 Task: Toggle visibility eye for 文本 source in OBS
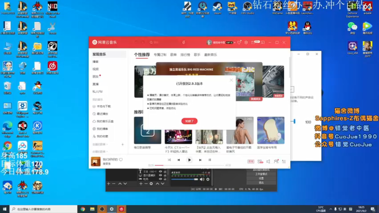click(x=160, y=171)
